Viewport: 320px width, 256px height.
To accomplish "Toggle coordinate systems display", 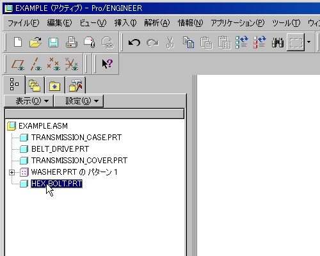I will click(x=72, y=64).
